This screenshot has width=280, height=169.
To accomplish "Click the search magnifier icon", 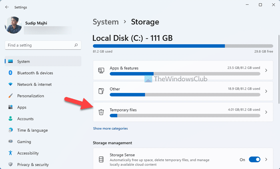I will tap(76, 45).
